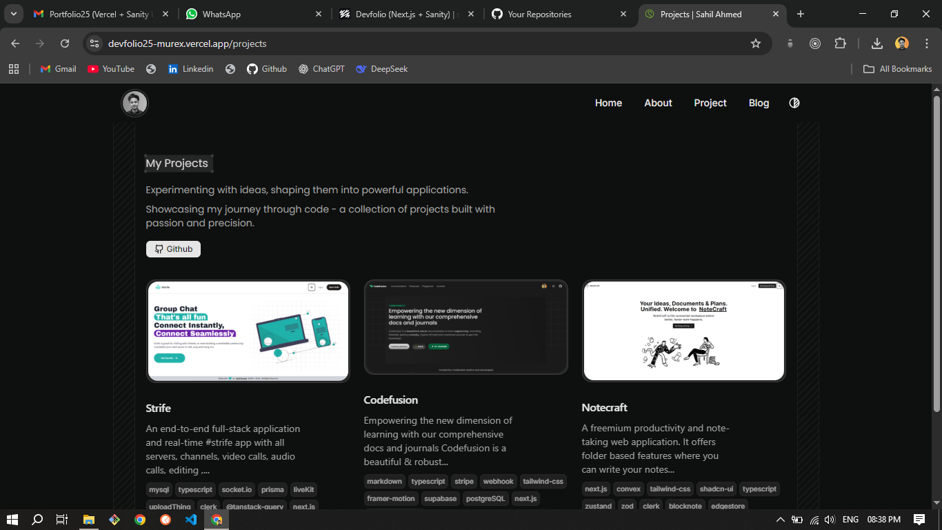
Task: Click the shadcn-ui tag
Action: point(716,489)
